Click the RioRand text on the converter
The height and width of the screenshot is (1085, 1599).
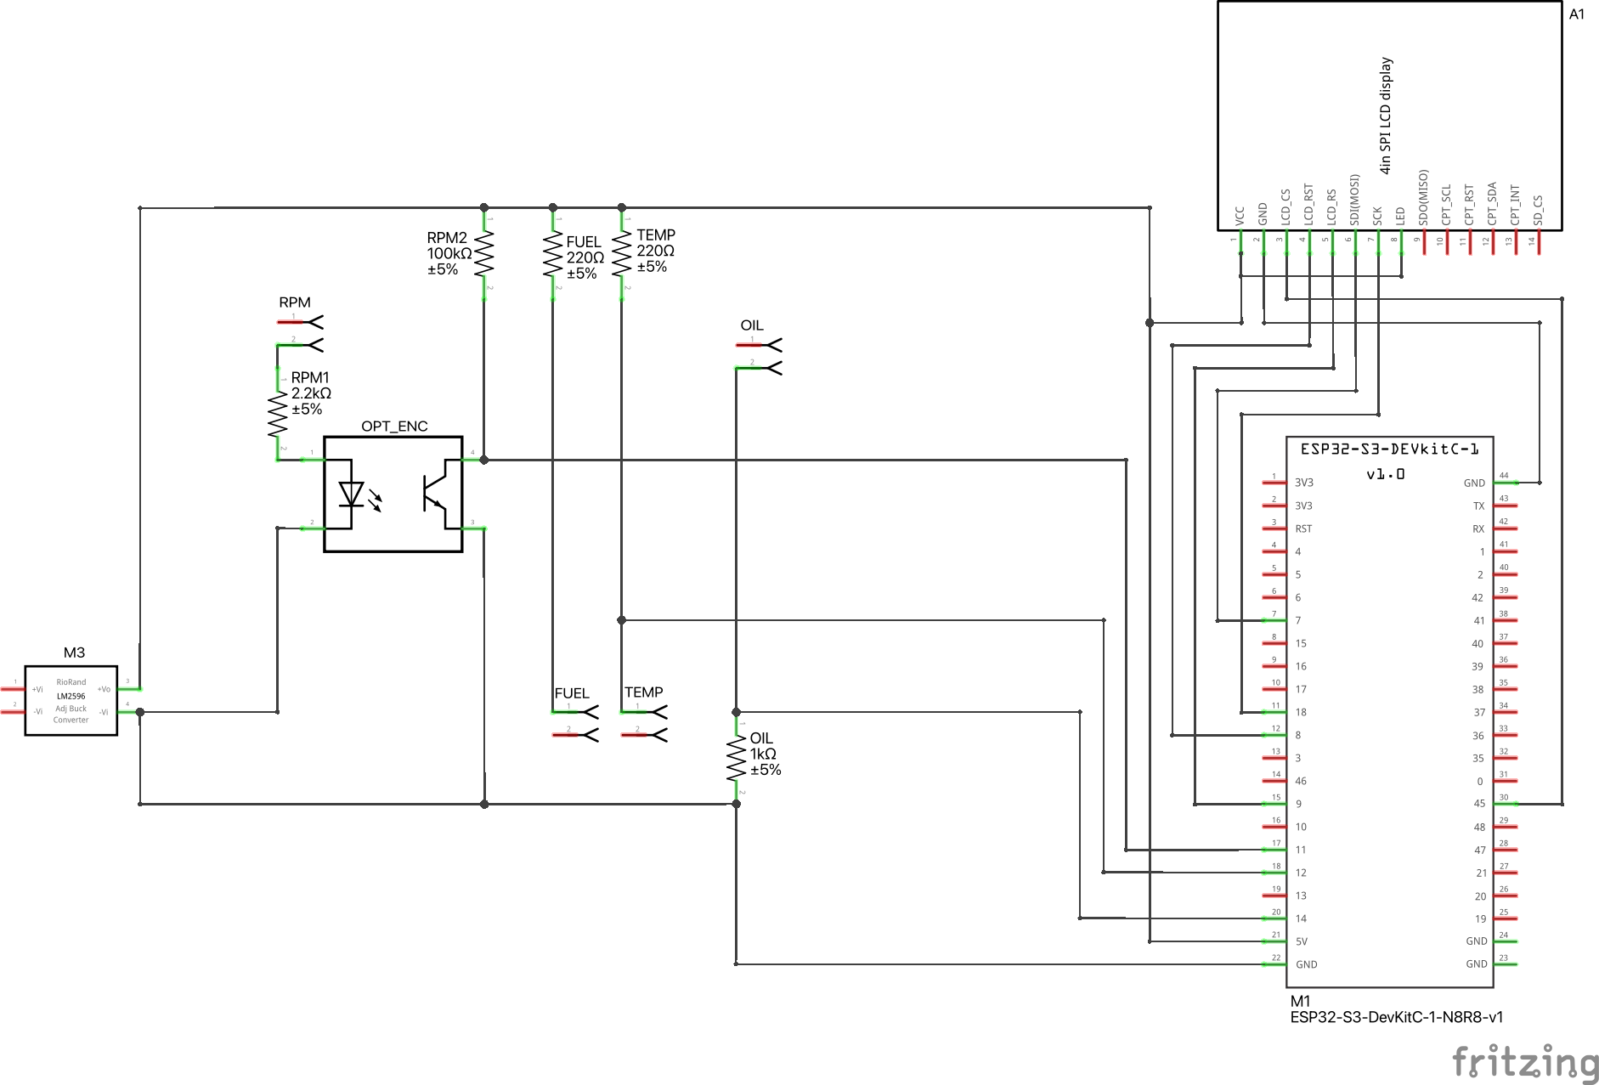pyautogui.click(x=71, y=682)
